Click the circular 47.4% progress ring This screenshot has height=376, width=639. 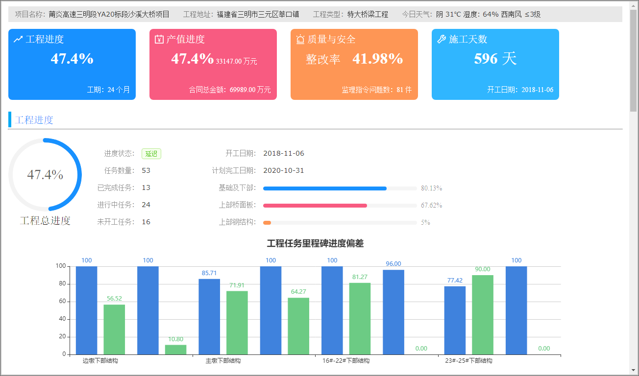45,175
